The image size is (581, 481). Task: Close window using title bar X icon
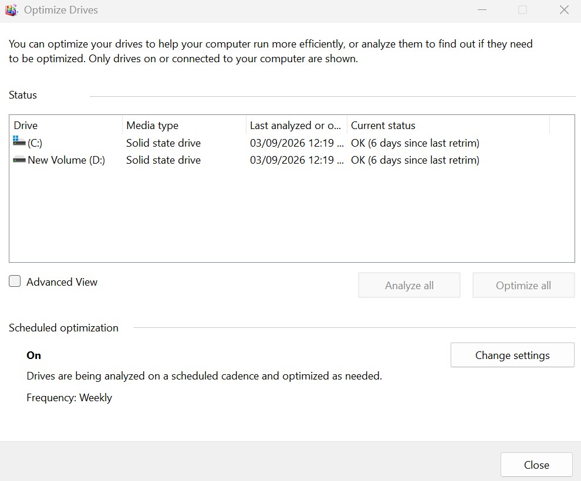pos(564,10)
